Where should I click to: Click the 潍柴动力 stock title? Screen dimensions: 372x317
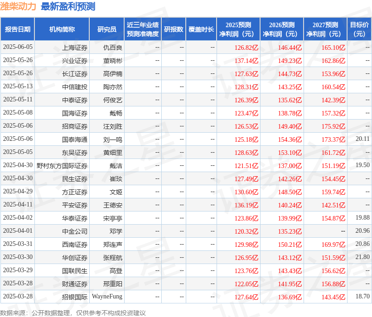(18, 6)
